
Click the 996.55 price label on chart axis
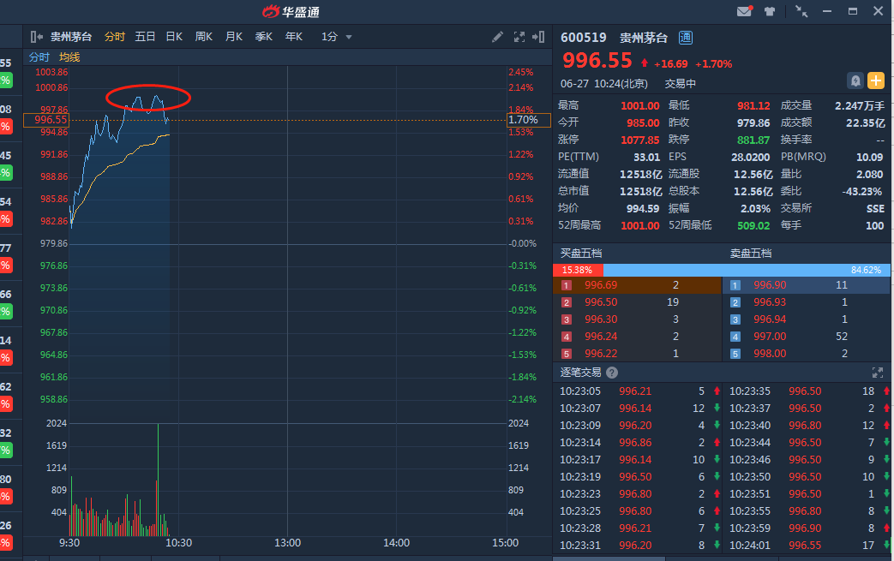[x=46, y=120]
